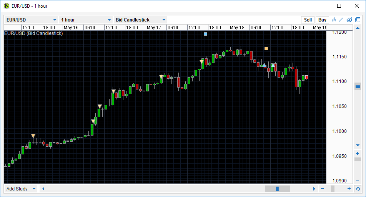
Task: Maximize the EUR/USD chart window
Action: point(339,6)
